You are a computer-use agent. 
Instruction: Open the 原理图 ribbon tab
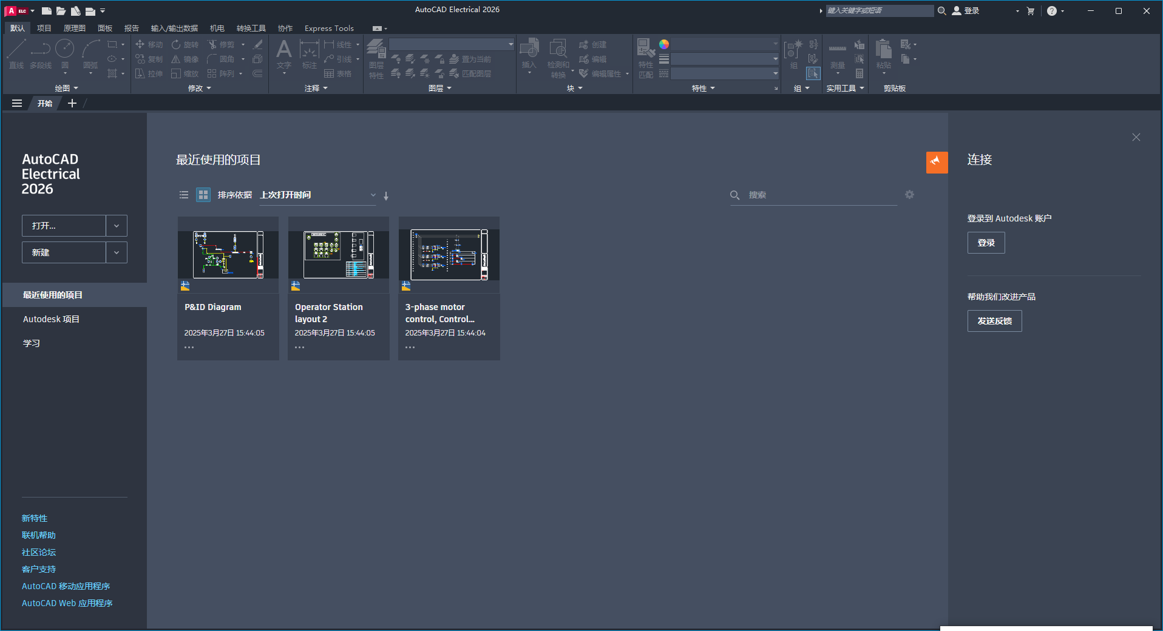click(x=74, y=28)
